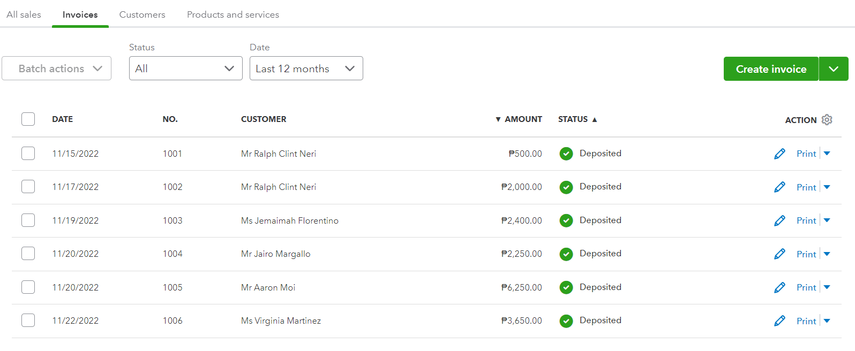Go to the Products and services tab
The image size is (855, 351).
pyautogui.click(x=232, y=14)
